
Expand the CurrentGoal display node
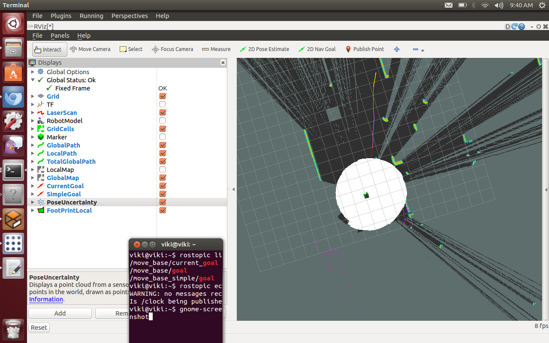click(x=33, y=186)
